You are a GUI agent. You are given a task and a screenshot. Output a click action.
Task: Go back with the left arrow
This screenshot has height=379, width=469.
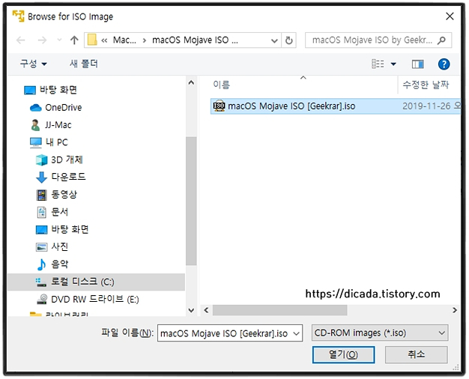tap(21, 40)
